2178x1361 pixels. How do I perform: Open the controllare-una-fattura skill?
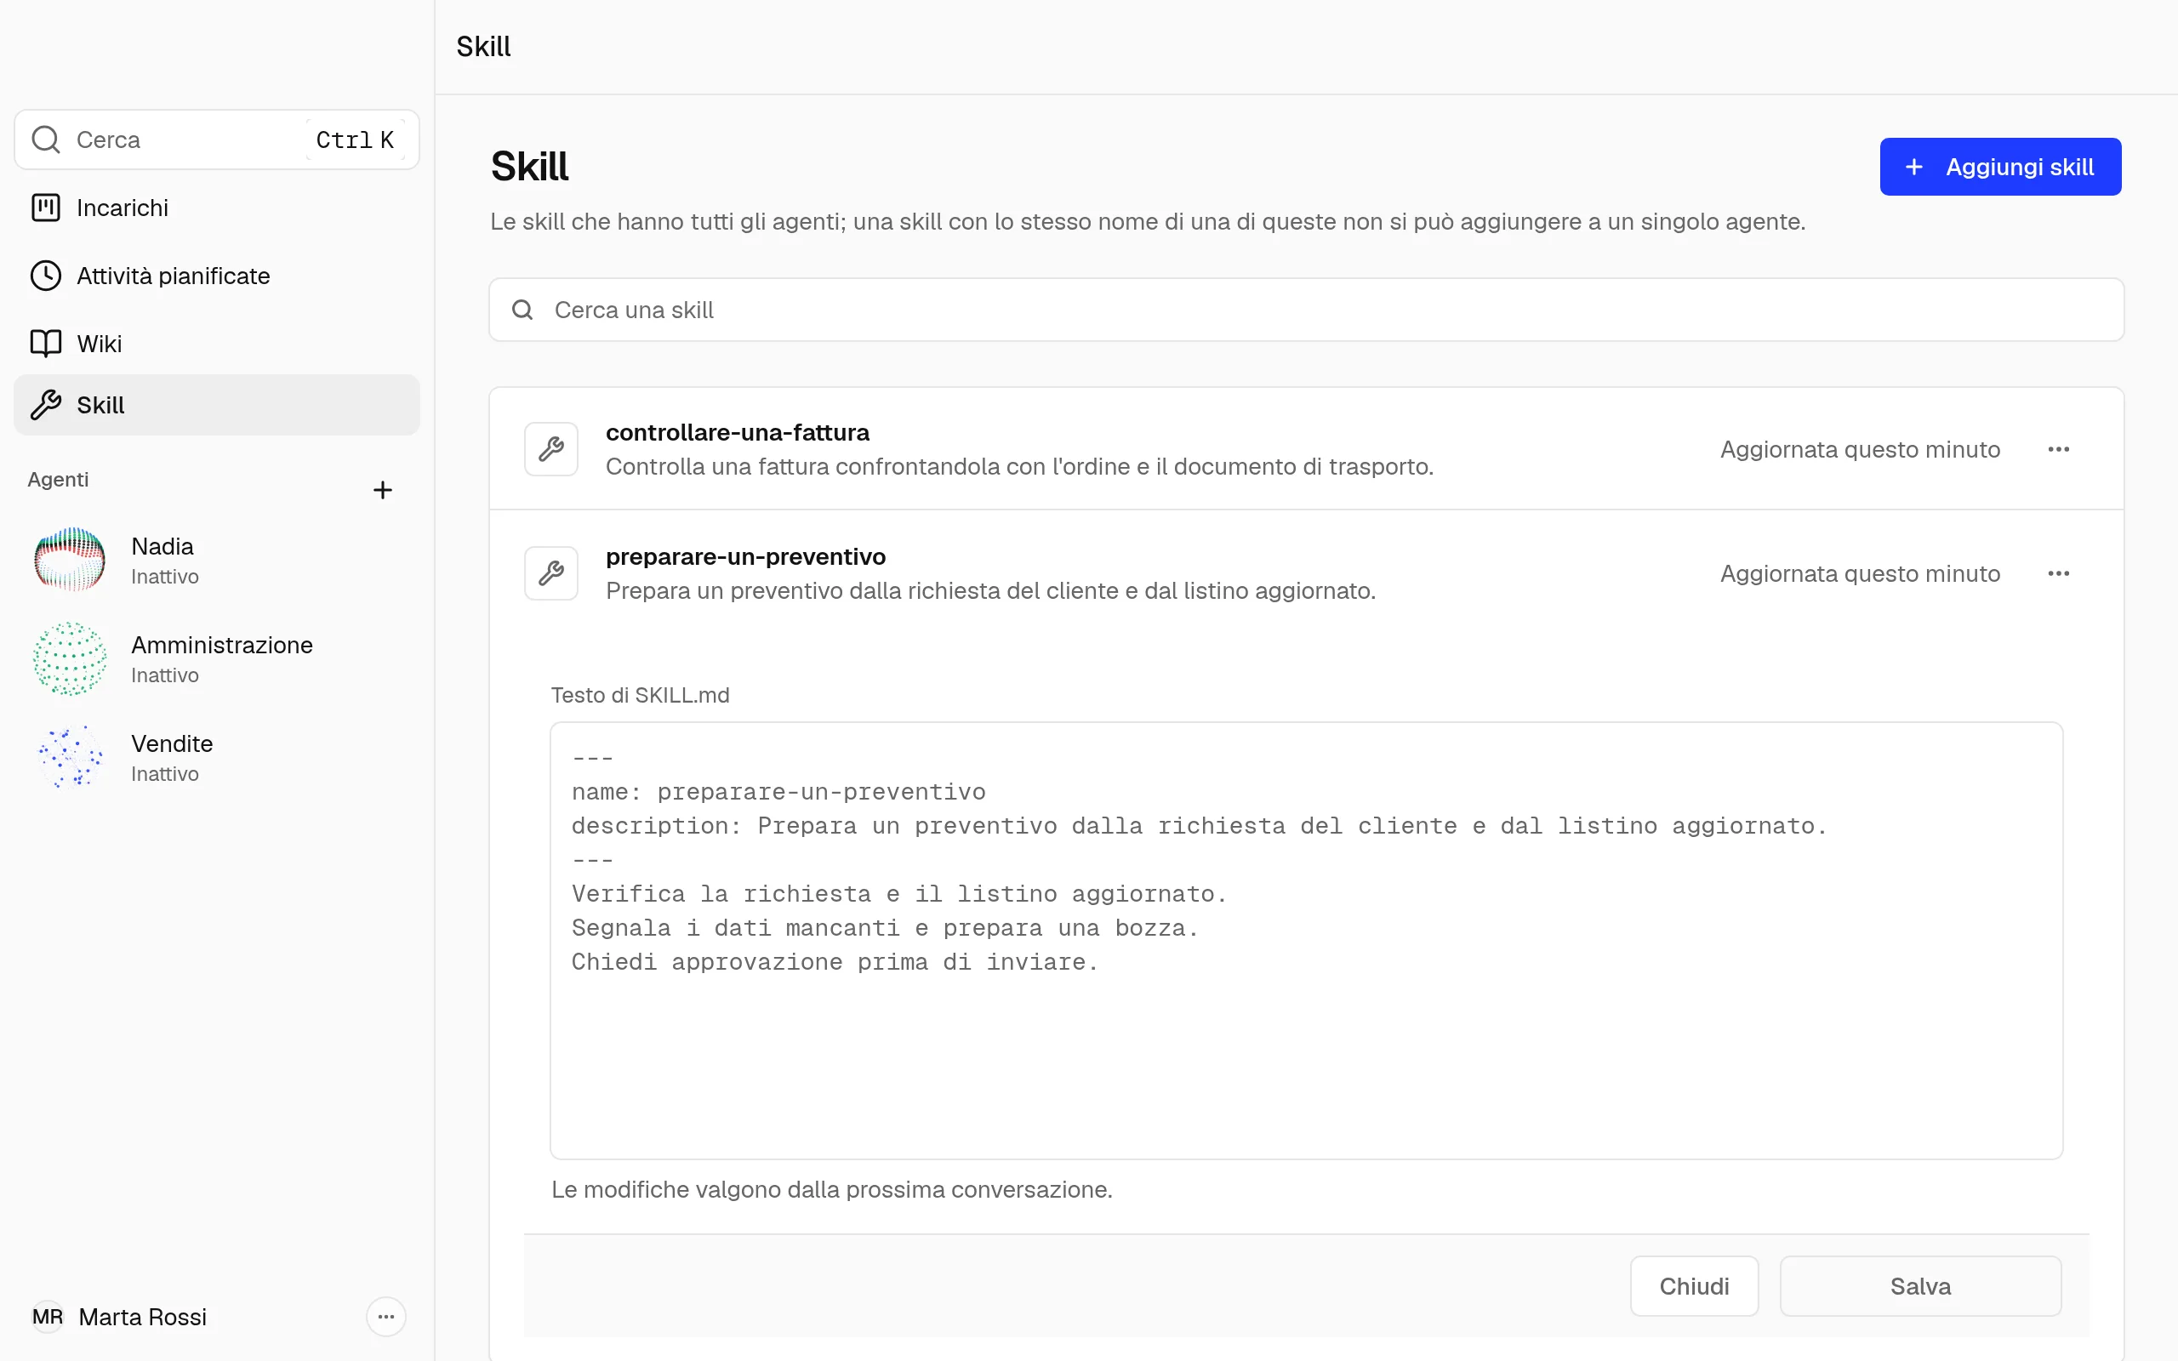coord(1306,449)
